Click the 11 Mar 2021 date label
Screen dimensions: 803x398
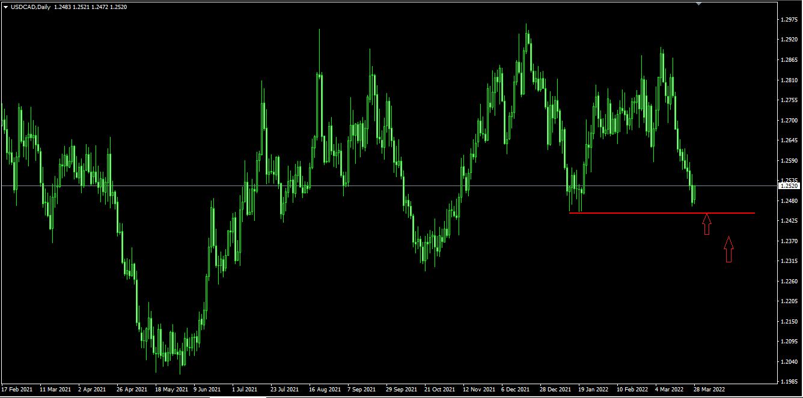[x=55, y=389]
